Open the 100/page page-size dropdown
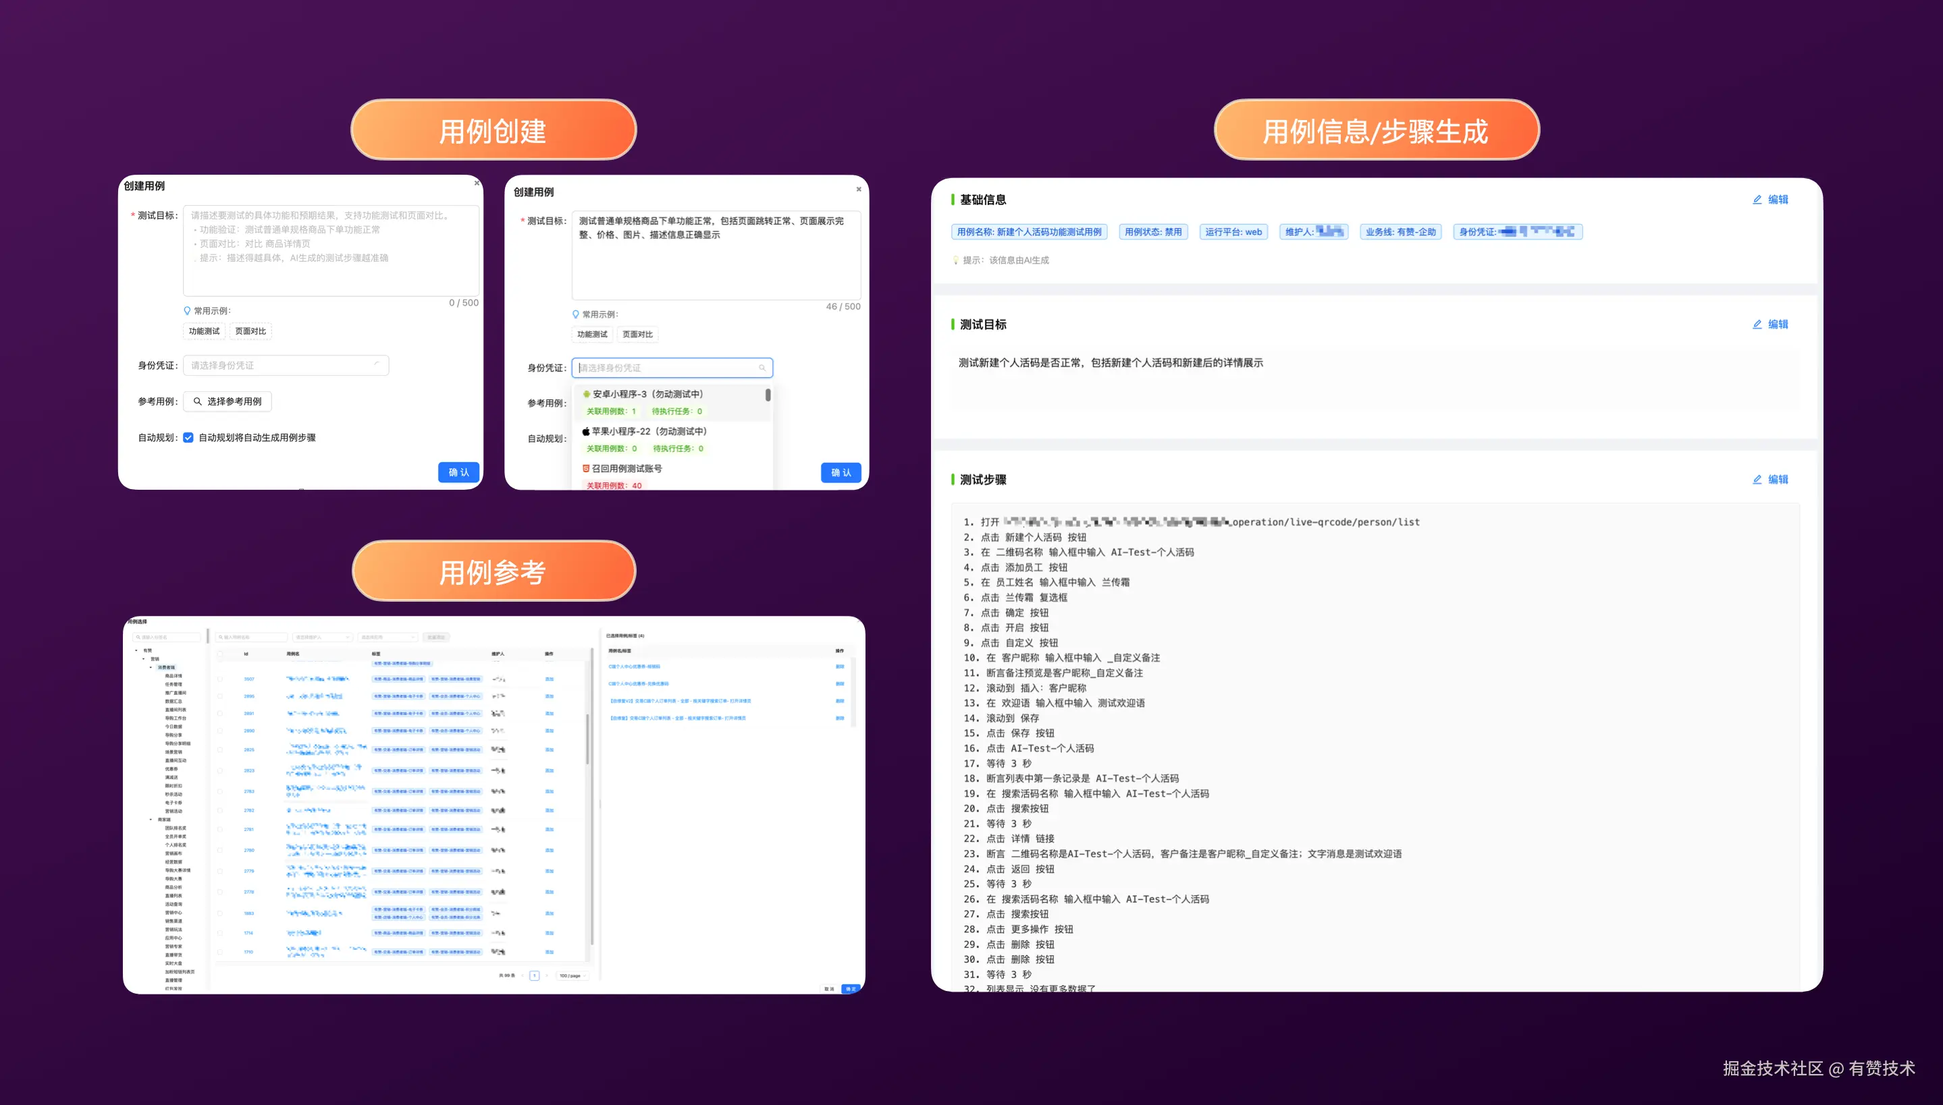 click(x=573, y=976)
